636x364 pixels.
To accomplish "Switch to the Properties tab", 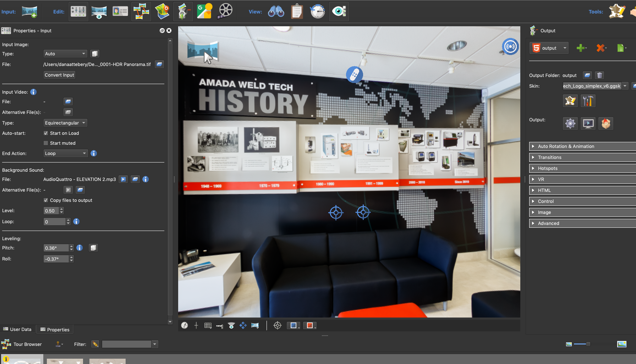I will (55, 330).
